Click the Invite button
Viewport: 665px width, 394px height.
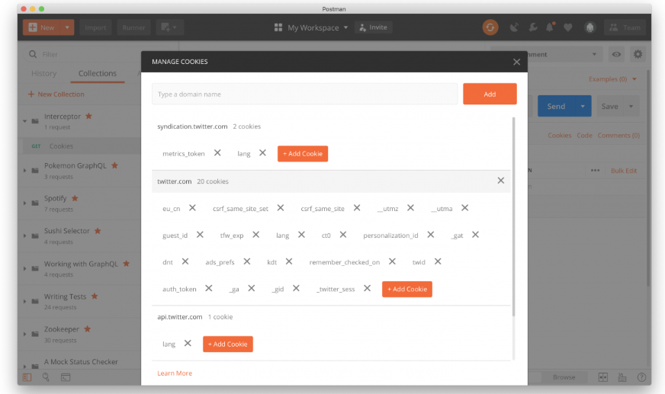click(373, 27)
